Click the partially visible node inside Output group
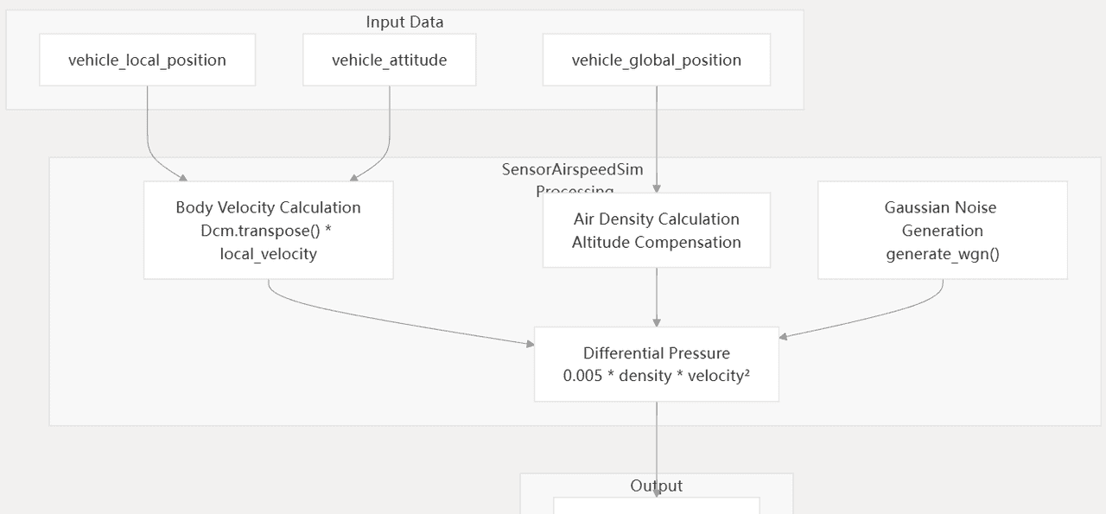 (656, 505)
